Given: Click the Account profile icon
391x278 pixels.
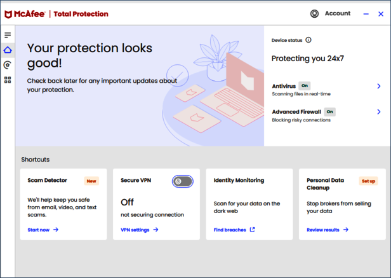Looking at the screenshot, I should point(314,13).
